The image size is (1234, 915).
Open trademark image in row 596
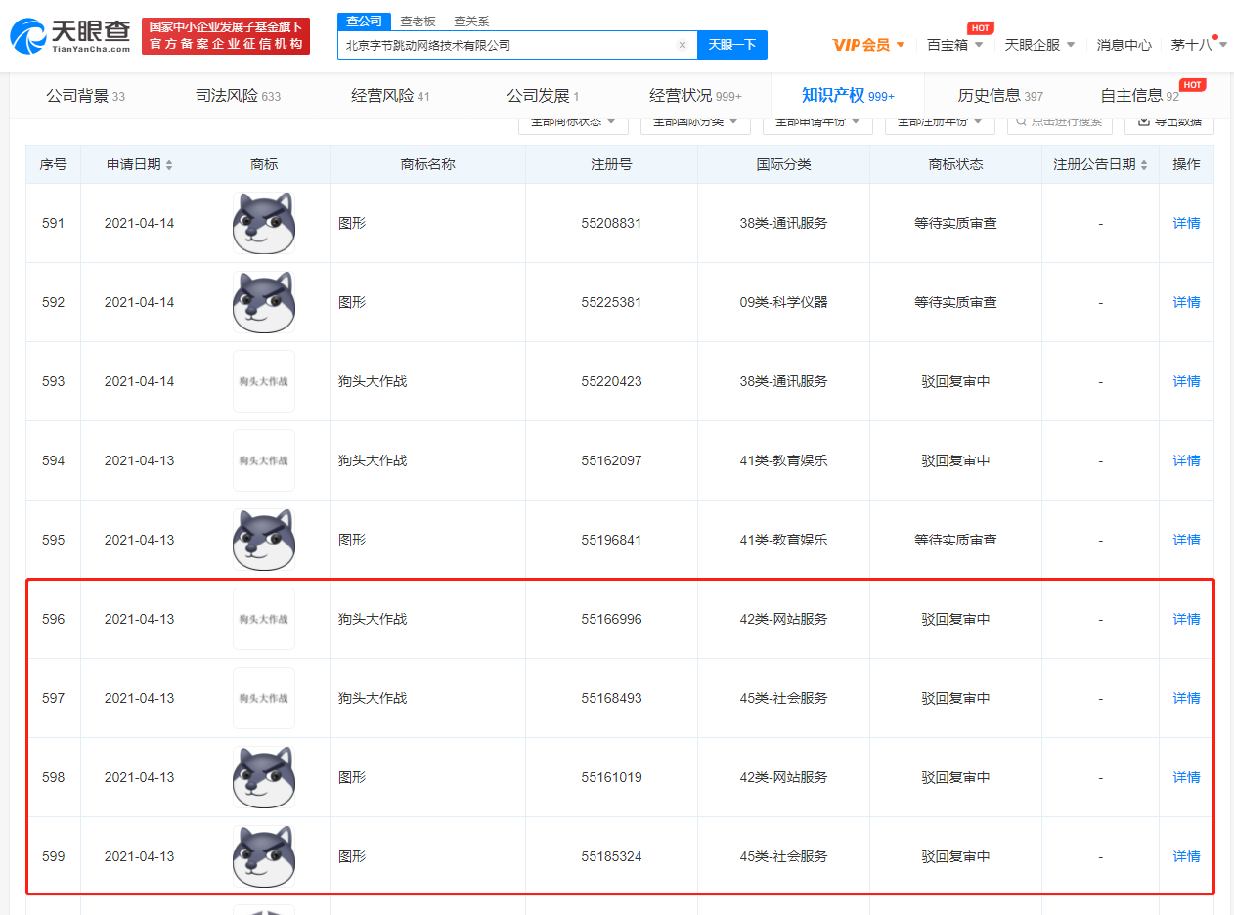(264, 619)
